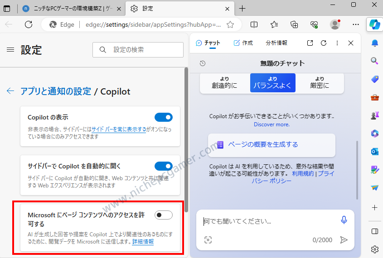Open the プライバシー ポリシー link
The width and height of the screenshot is (383, 258).
tap(292, 177)
